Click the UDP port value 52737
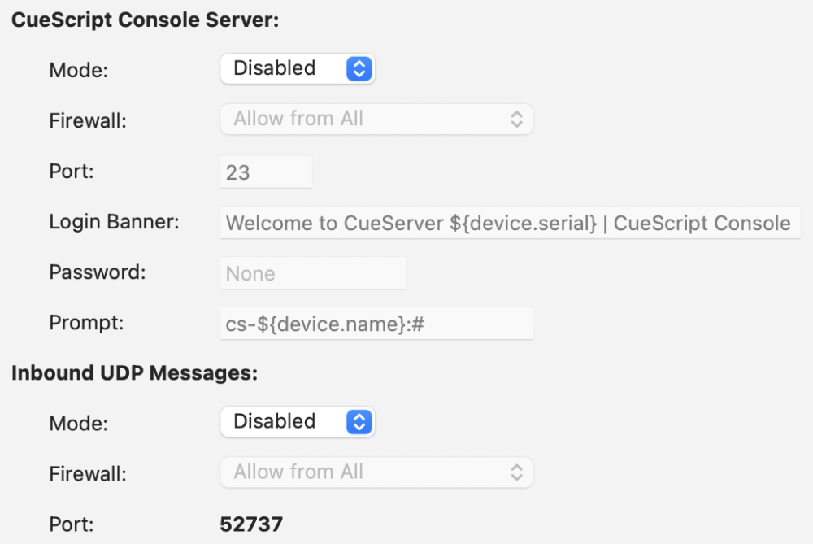This screenshot has height=544, width=813. (x=251, y=524)
